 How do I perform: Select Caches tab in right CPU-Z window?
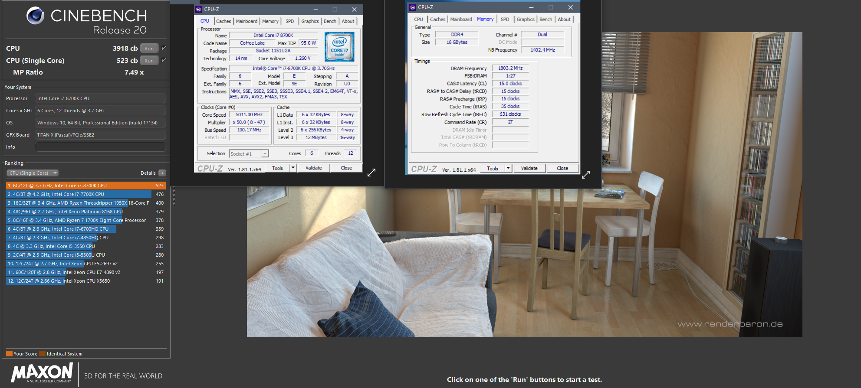point(437,20)
